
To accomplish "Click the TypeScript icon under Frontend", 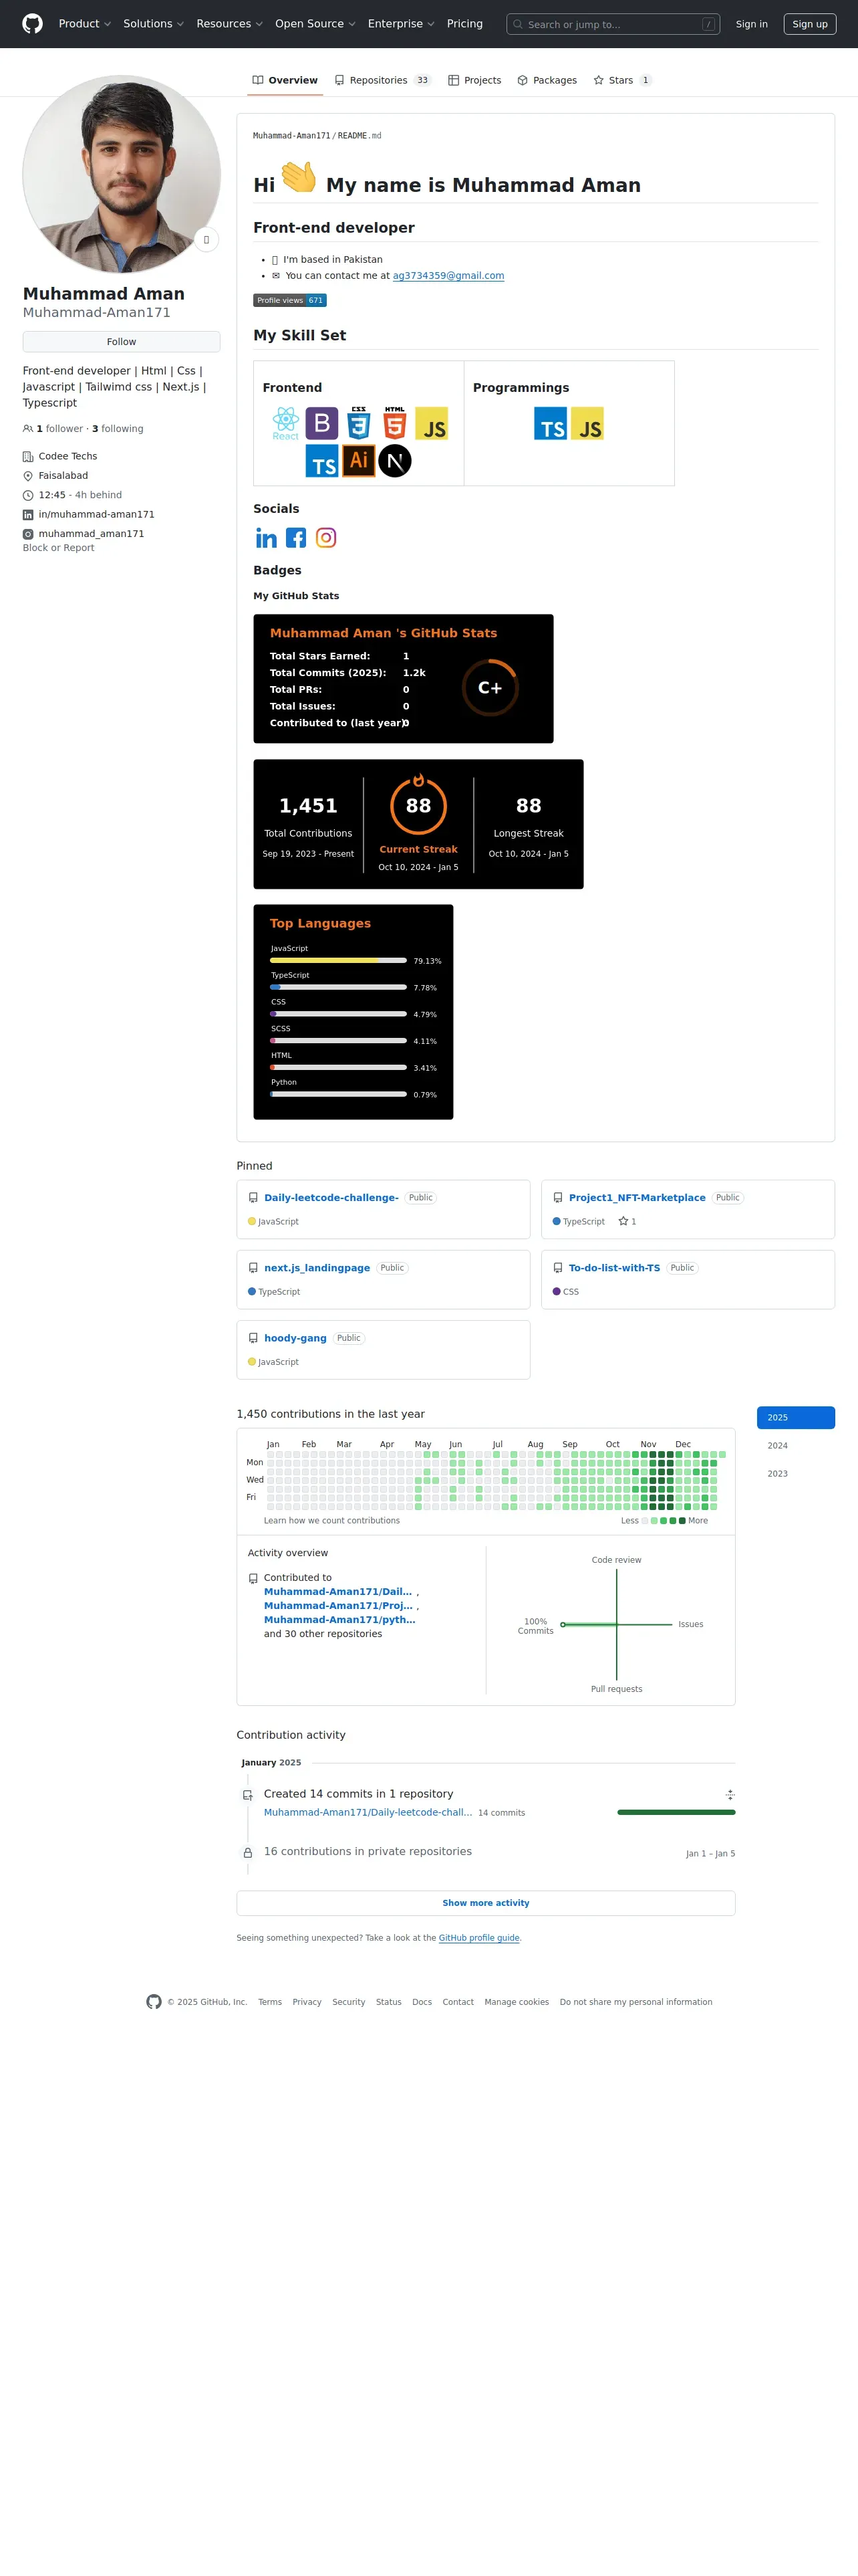I will point(321,461).
